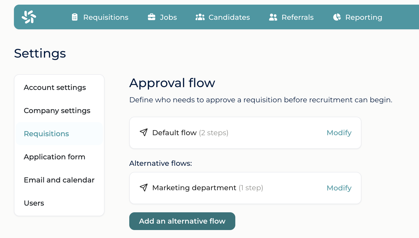Click the Requisitions clipboard icon in navbar
The height and width of the screenshot is (238, 419).
pos(75,17)
